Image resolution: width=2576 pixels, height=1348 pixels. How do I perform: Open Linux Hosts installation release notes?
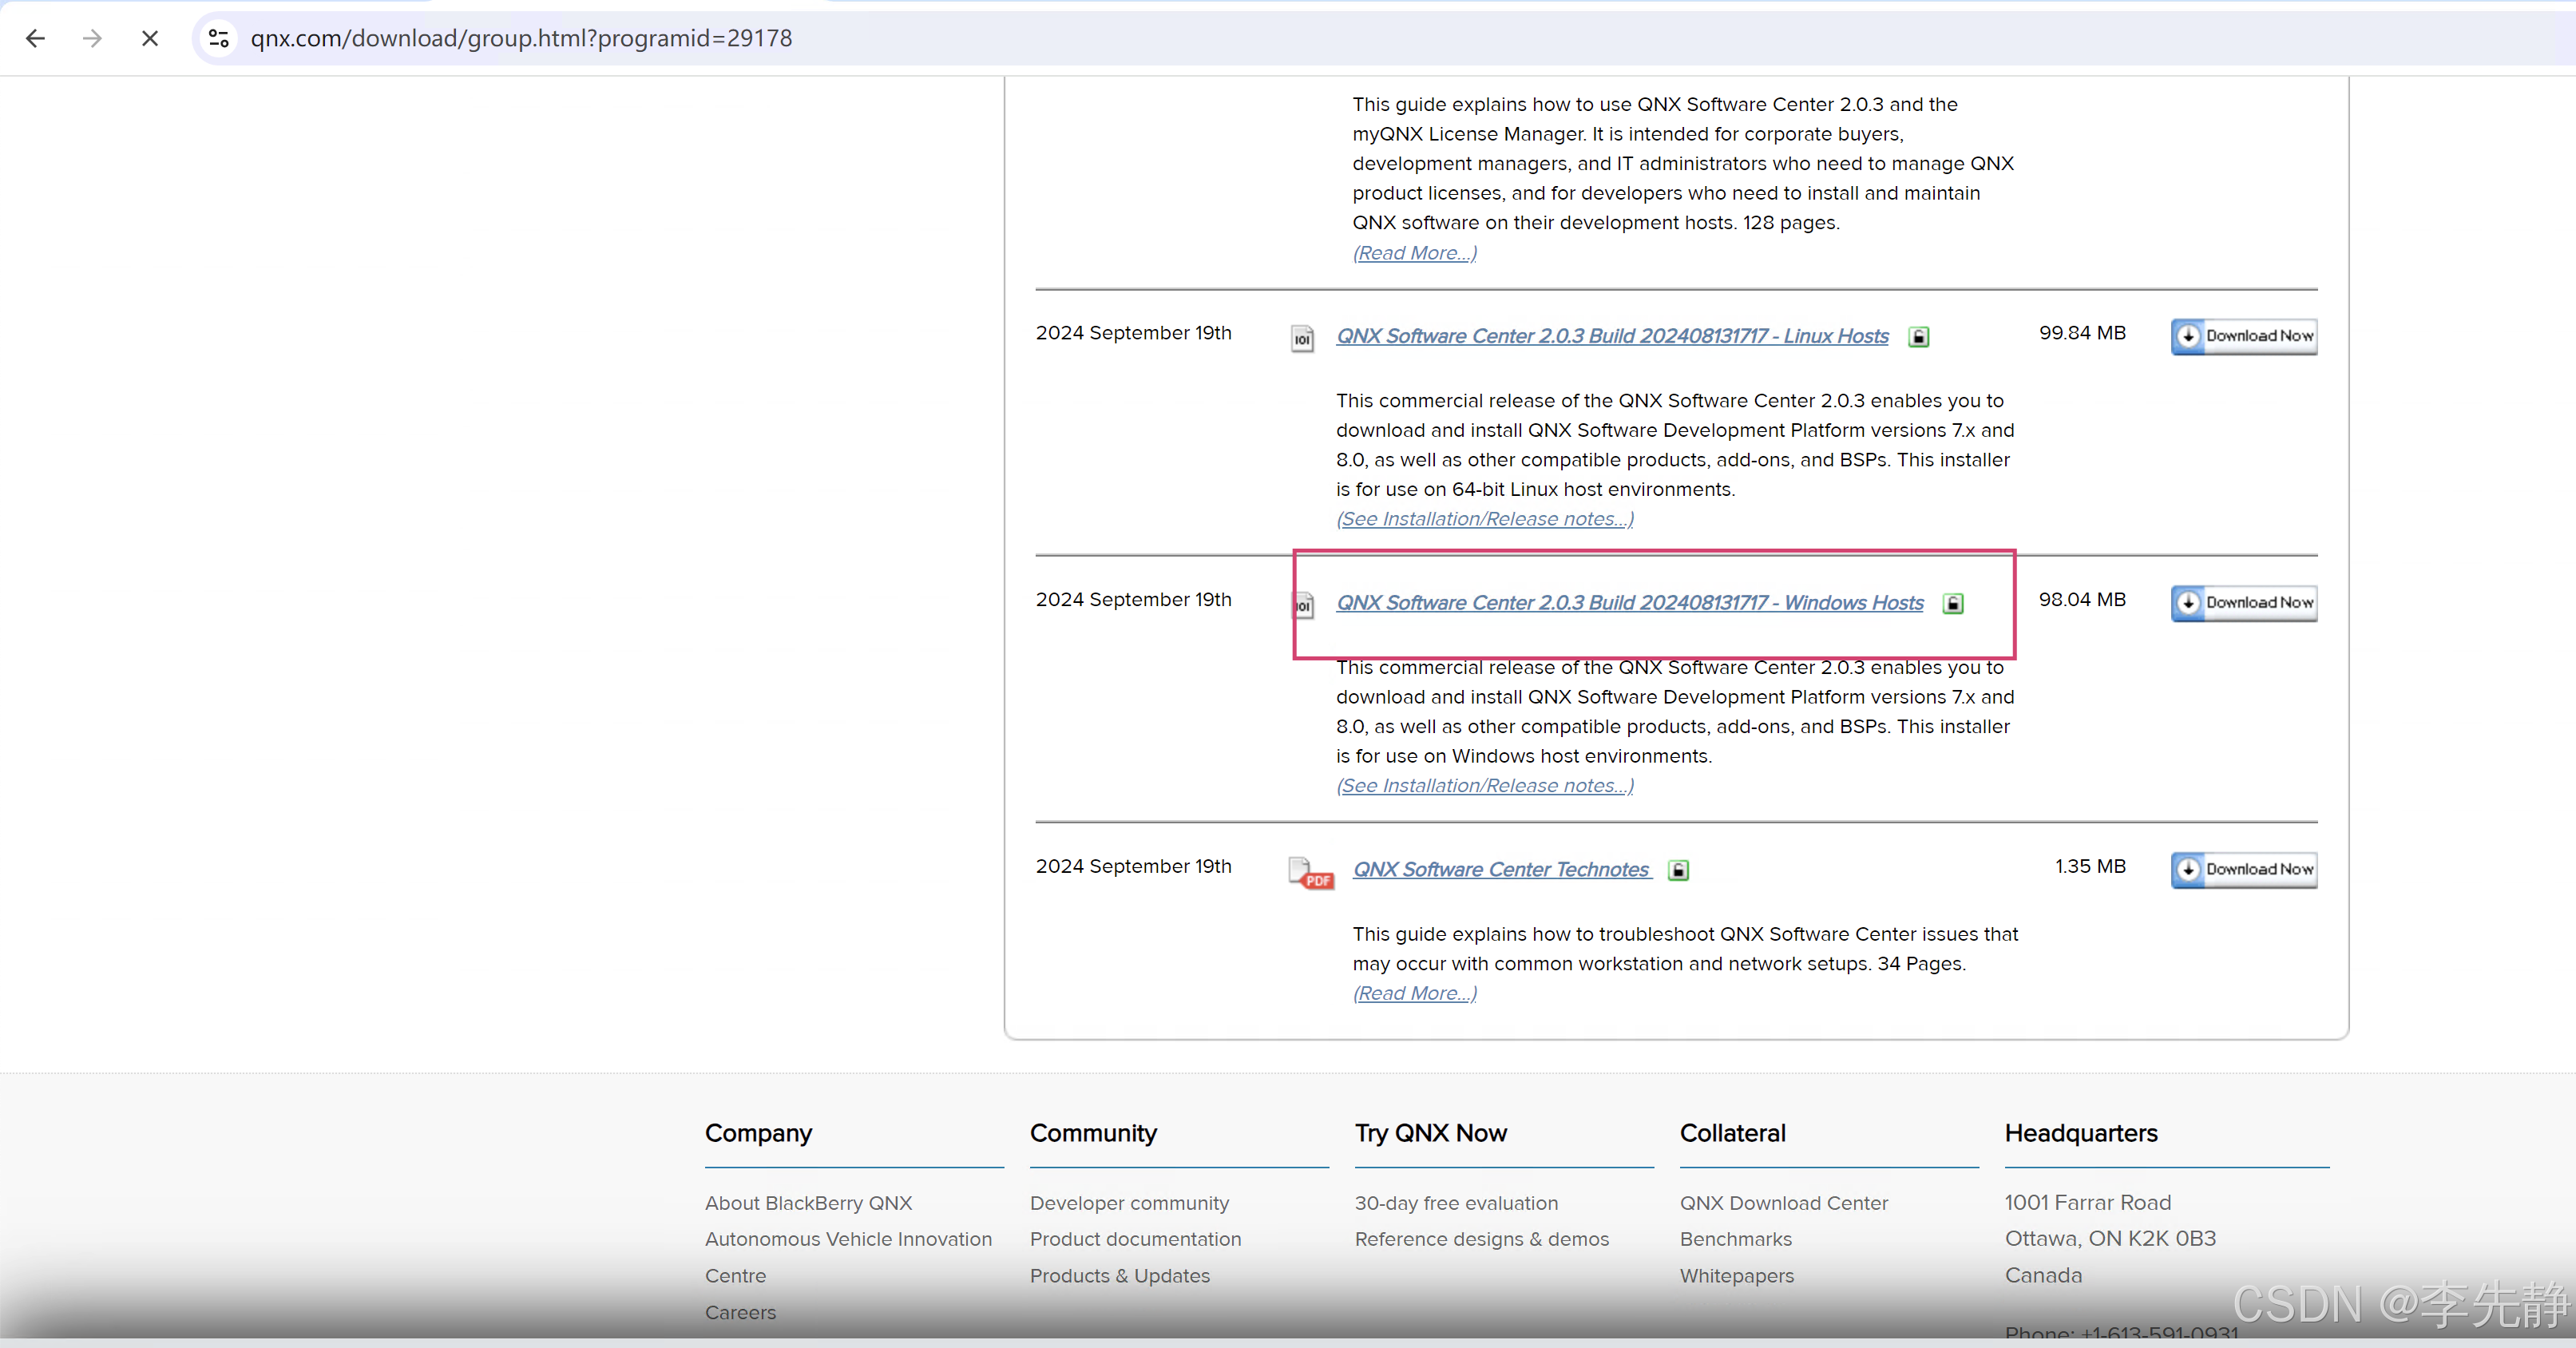(1485, 519)
